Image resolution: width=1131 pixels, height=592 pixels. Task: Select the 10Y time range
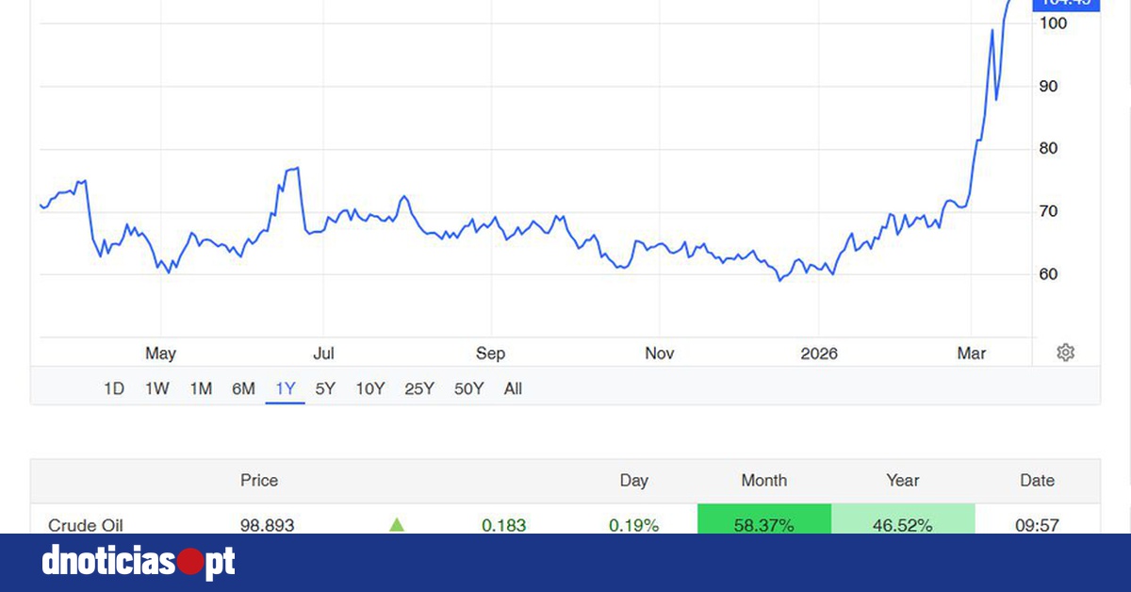click(369, 388)
